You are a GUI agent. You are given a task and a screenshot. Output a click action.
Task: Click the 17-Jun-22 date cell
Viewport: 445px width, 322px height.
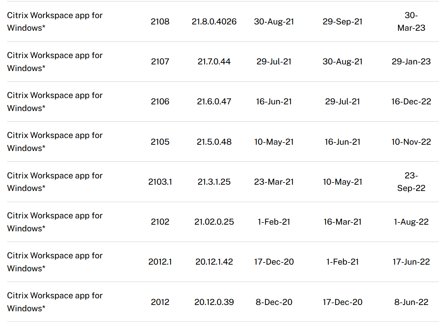(x=411, y=262)
